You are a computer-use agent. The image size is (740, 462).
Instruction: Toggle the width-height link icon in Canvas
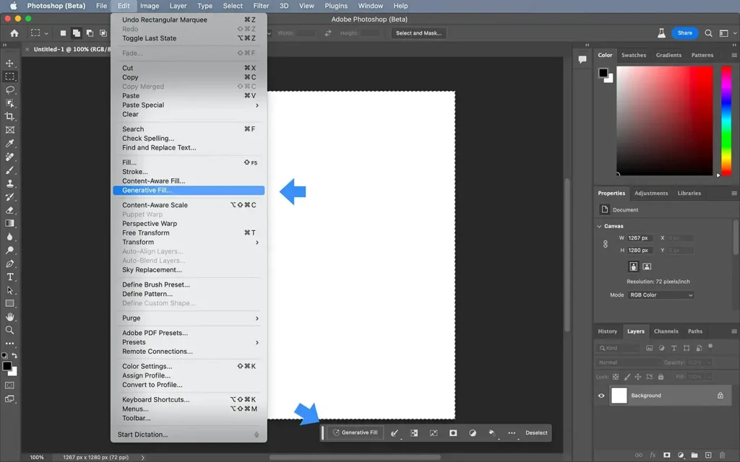[606, 244]
